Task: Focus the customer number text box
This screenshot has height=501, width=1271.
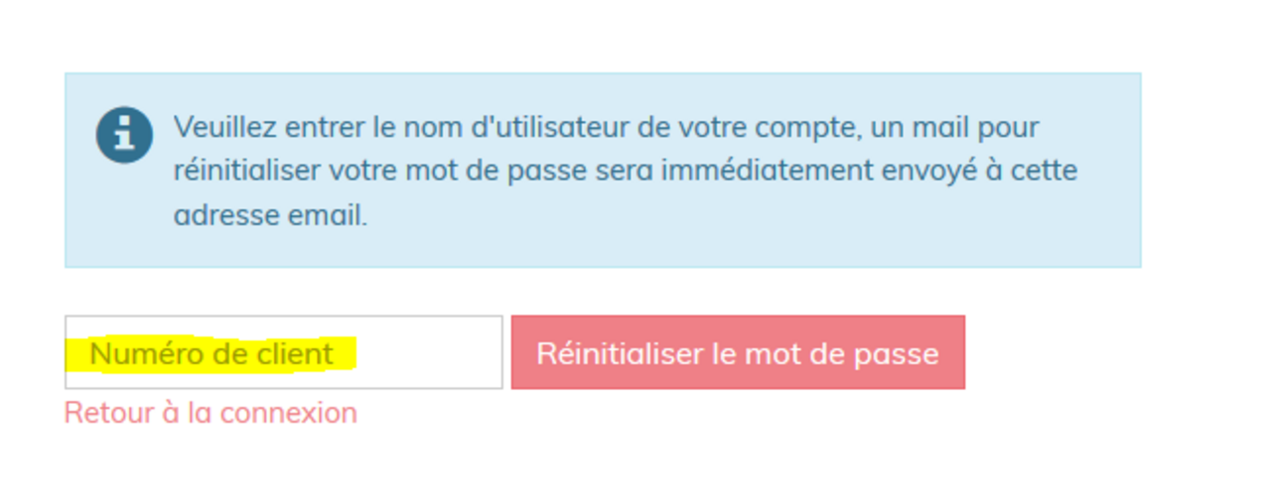Action: click(x=283, y=352)
